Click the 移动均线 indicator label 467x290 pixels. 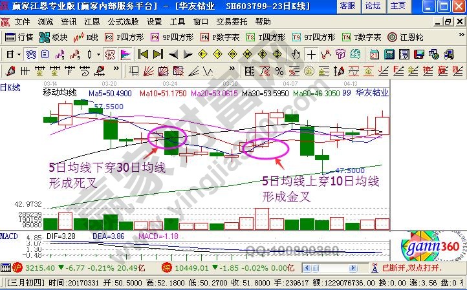[60, 93]
